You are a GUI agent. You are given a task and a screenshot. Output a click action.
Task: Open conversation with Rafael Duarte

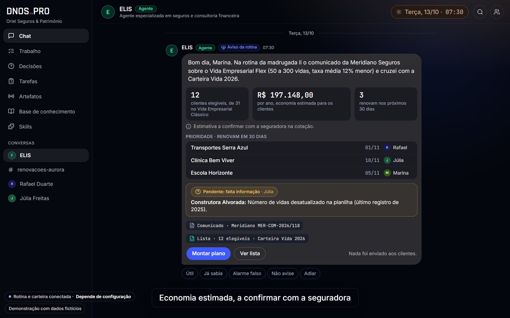point(46,184)
